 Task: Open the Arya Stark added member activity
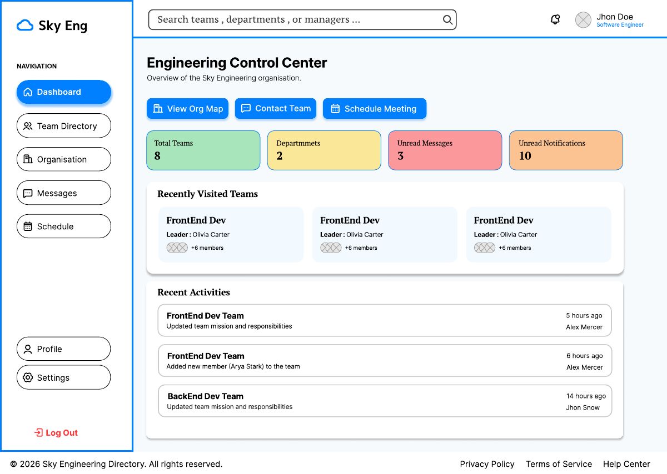pyautogui.click(x=385, y=361)
